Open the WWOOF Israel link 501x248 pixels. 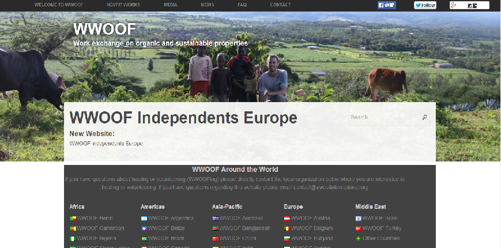tap(381, 218)
